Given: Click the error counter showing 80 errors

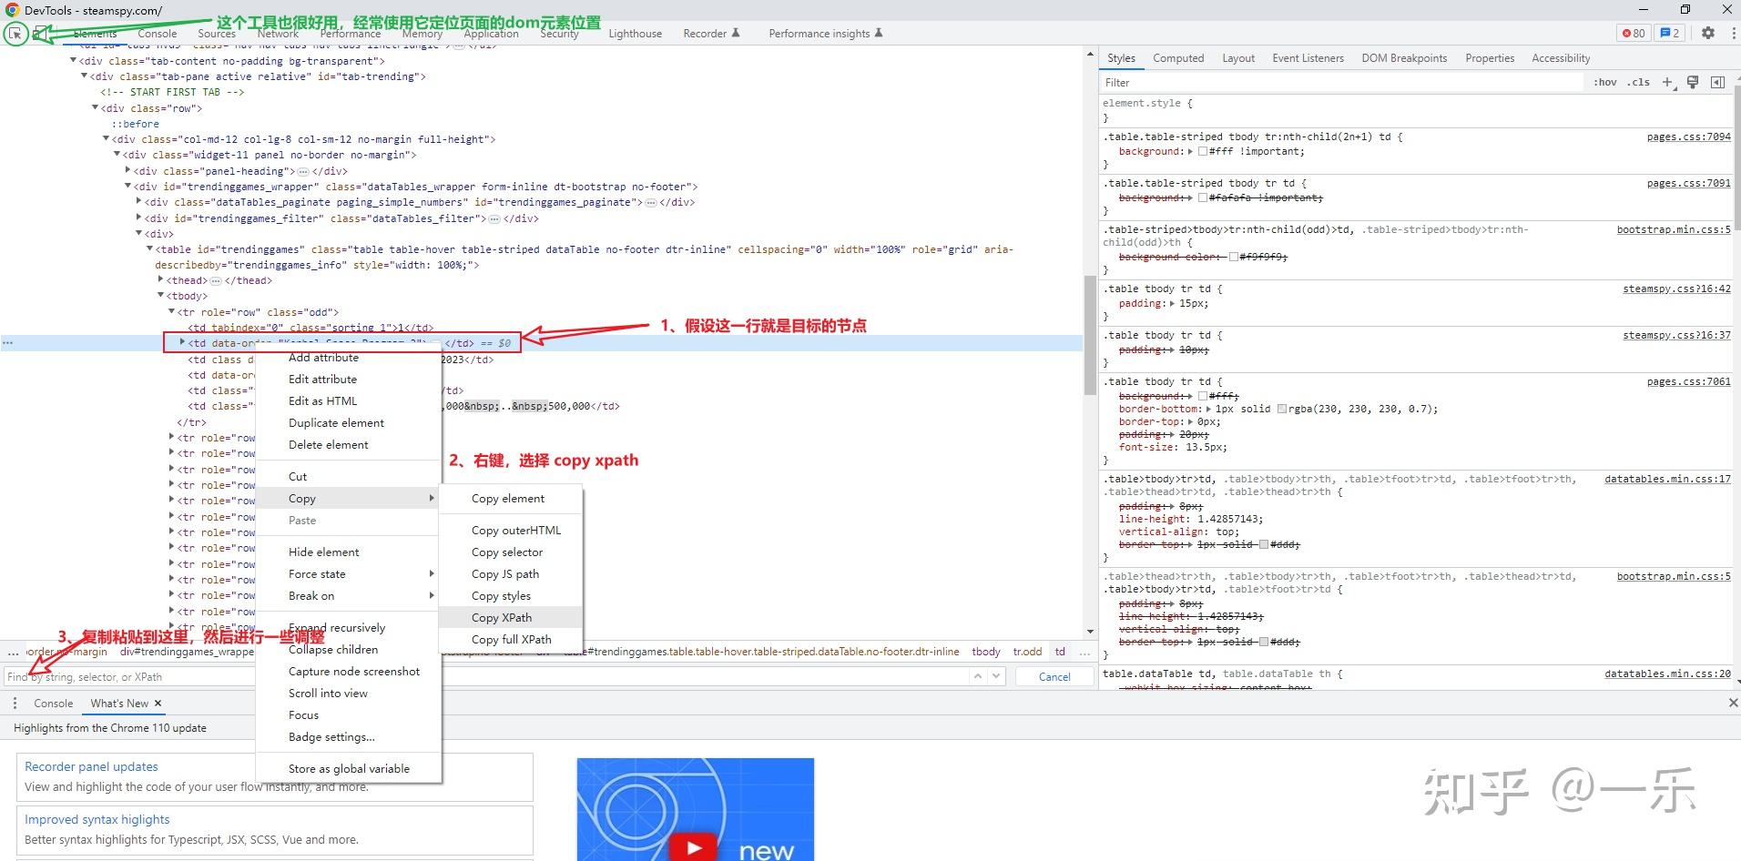Looking at the screenshot, I should pos(1634,33).
